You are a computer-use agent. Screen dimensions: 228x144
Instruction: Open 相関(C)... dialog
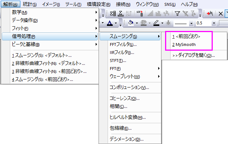[130, 106]
